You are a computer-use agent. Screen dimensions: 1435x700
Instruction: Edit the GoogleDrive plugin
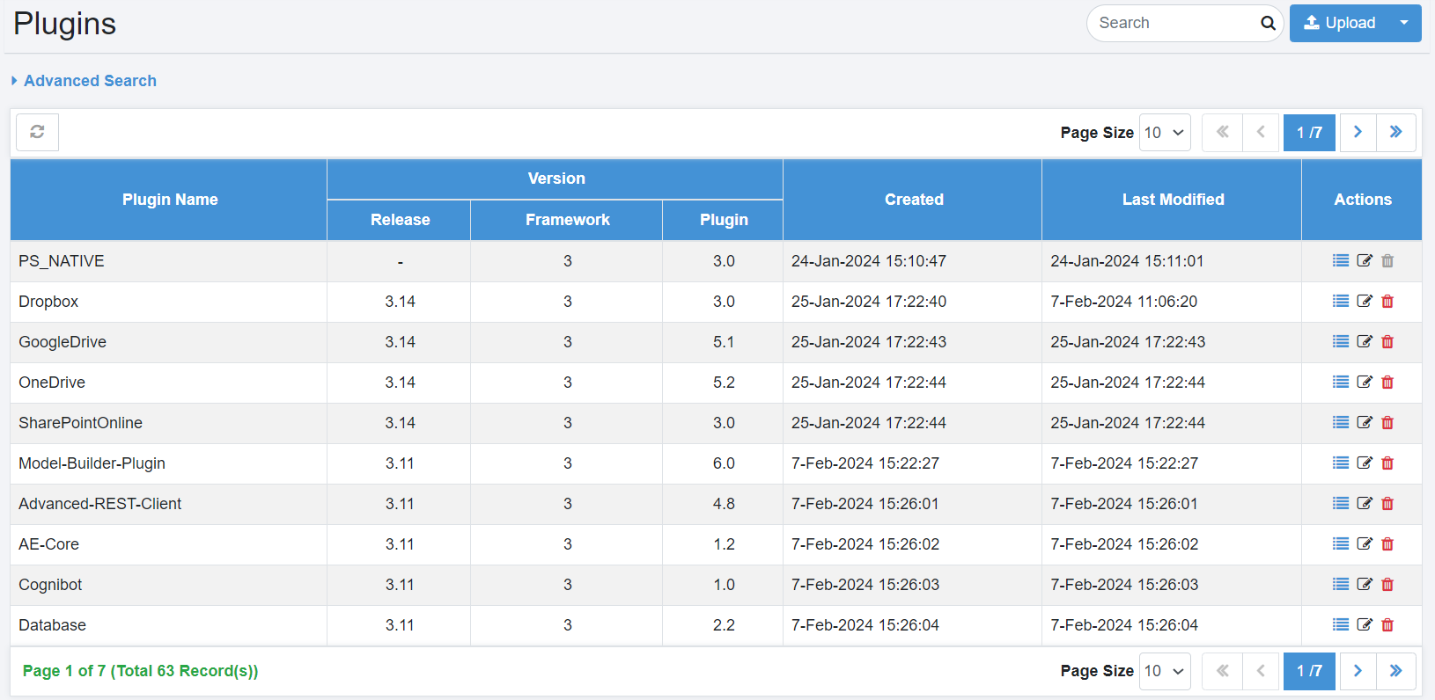[x=1365, y=341]
